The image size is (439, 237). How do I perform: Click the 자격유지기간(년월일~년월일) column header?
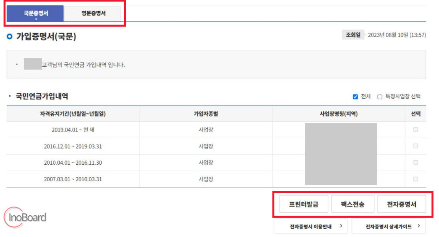(x=73, y=114)
